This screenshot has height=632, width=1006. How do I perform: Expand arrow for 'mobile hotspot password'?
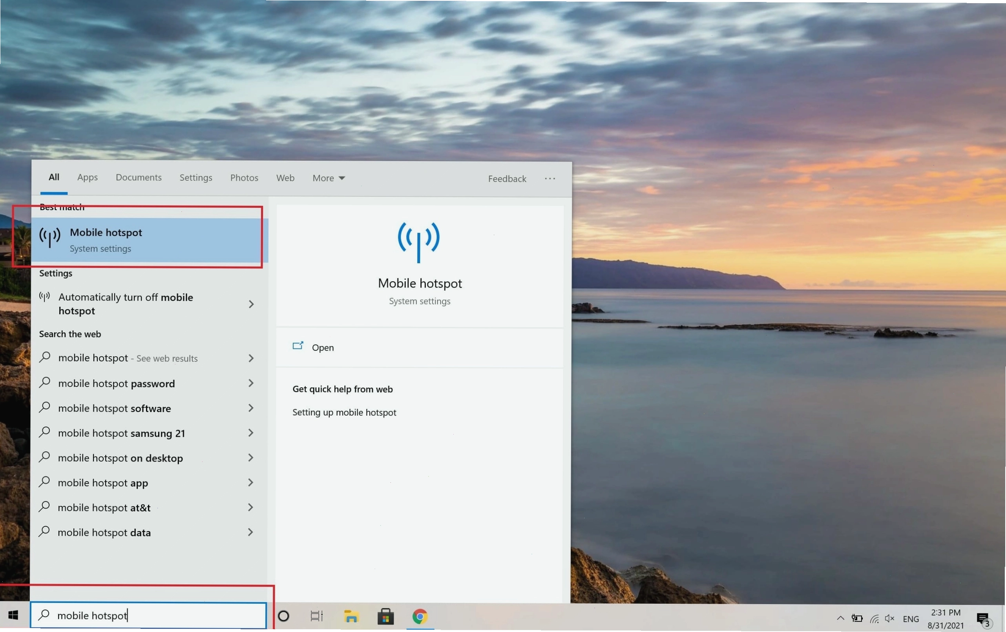pos(251,383)
